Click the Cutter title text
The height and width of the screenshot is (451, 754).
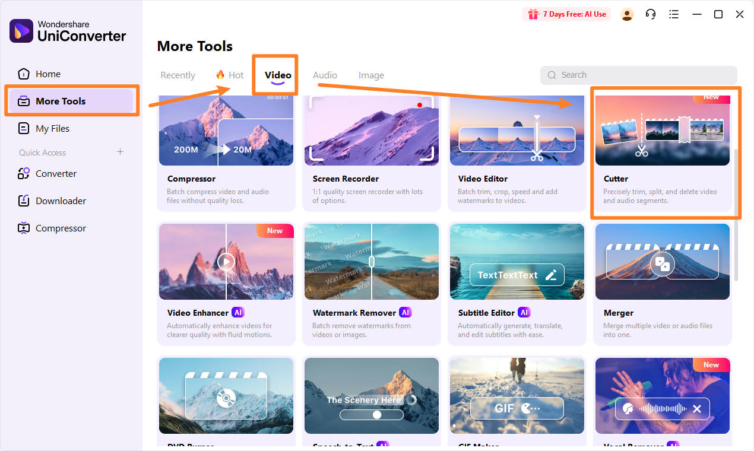click(616, 179)
